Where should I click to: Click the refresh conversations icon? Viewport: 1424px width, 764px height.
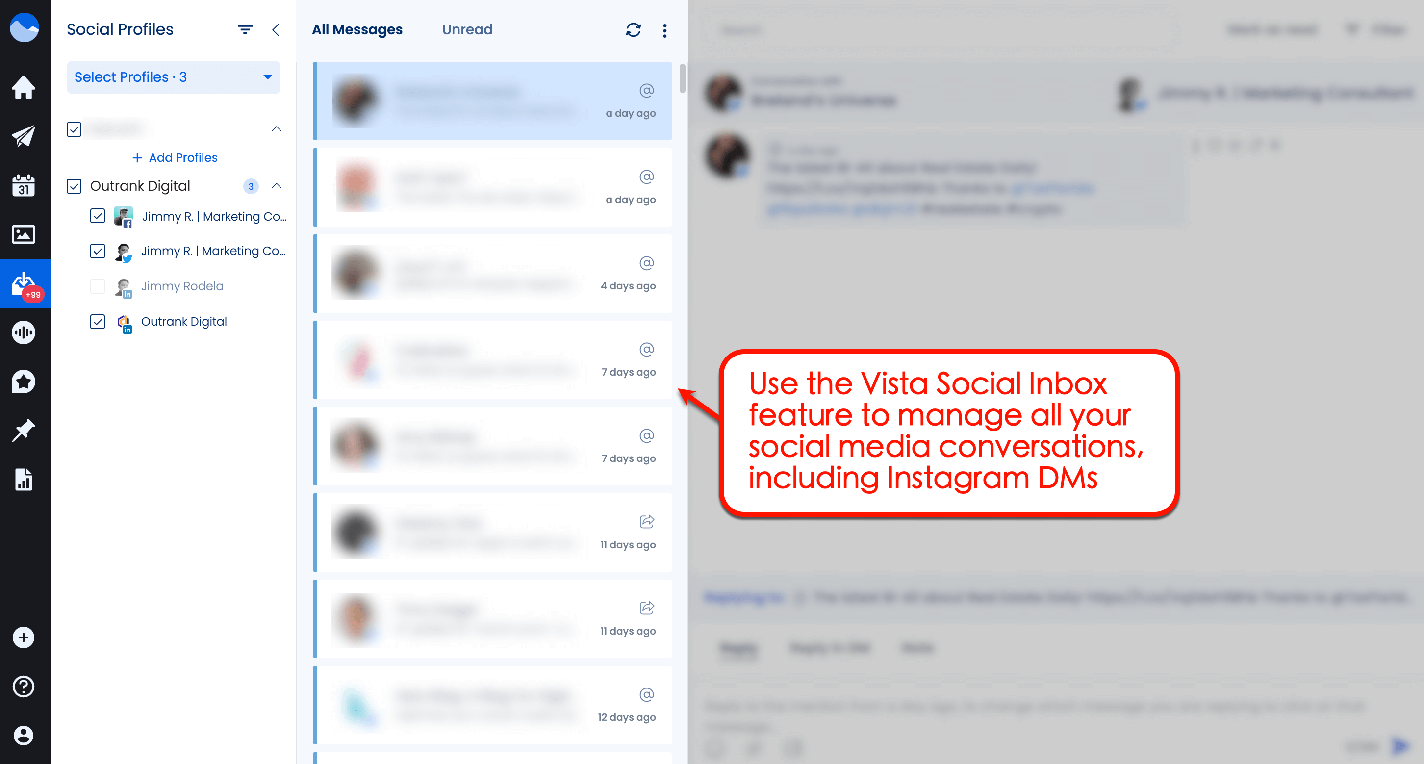[x=633, y=29]
